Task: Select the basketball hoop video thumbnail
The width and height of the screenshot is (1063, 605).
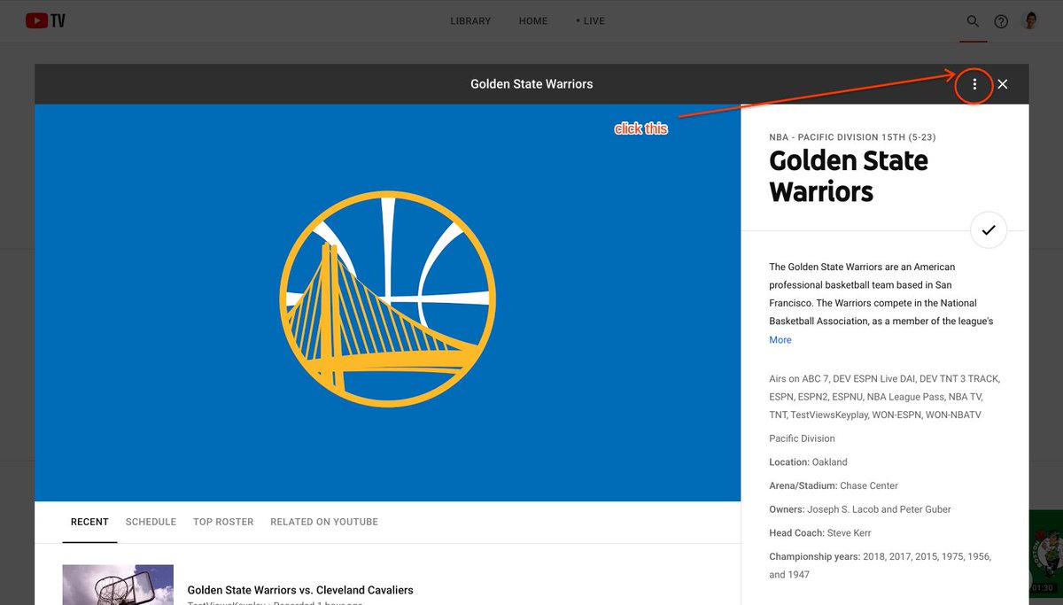Action: pyautogui.click(x=118, y=585)
